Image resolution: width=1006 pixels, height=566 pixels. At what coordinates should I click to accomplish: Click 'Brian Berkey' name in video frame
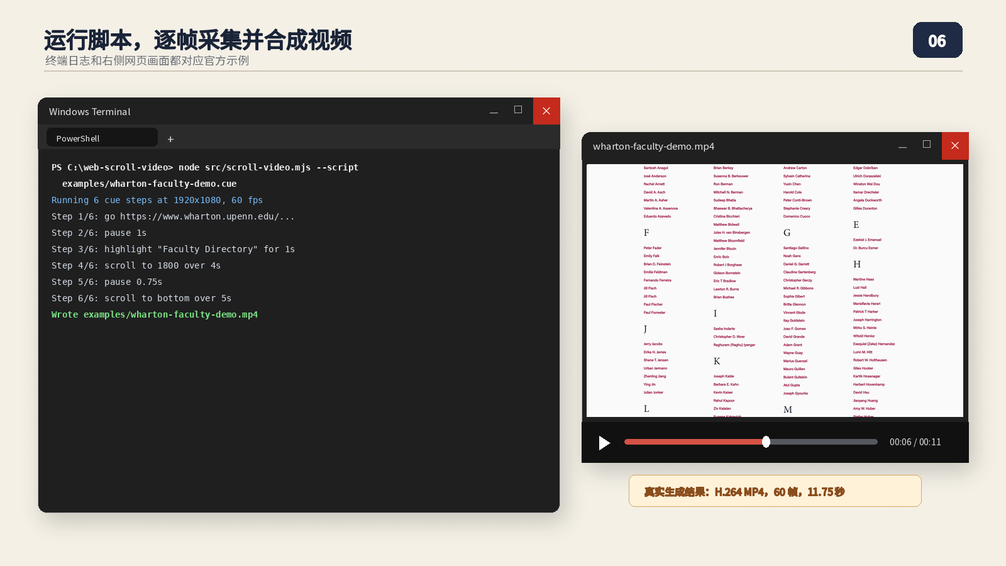724,168
